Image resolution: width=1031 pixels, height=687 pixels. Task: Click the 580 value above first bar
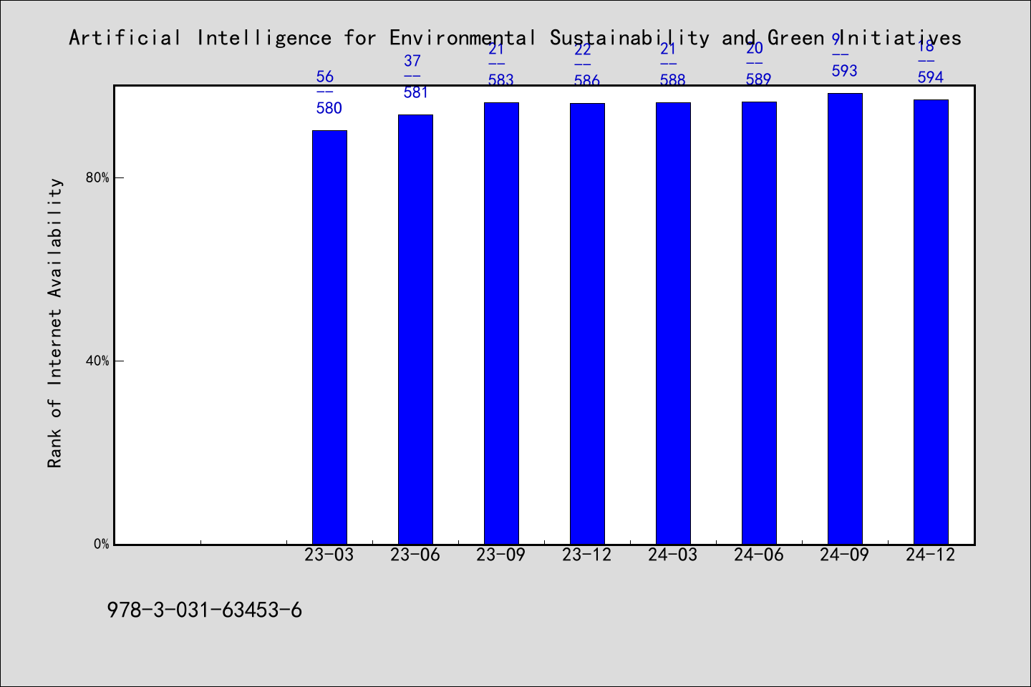tap(329, 109)
